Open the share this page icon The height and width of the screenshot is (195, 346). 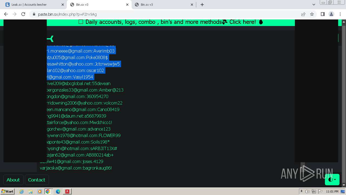click(x=303, y=14)
